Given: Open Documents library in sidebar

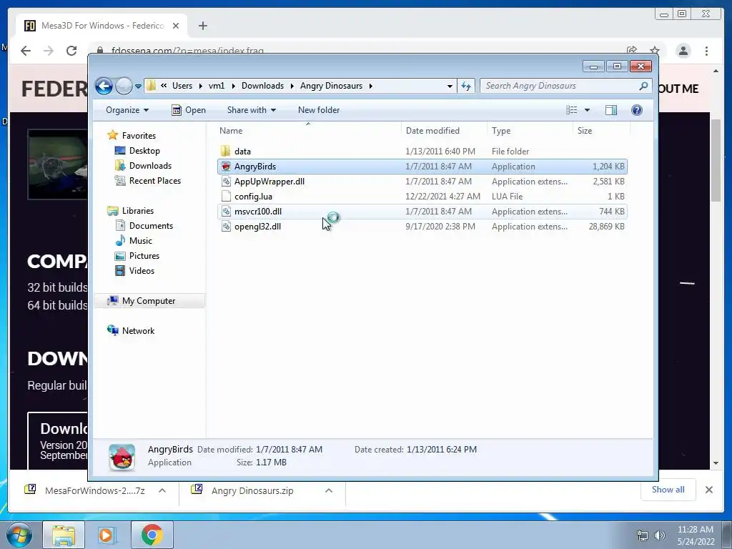Looking at the screenshot, I should (x=151, y=225).
